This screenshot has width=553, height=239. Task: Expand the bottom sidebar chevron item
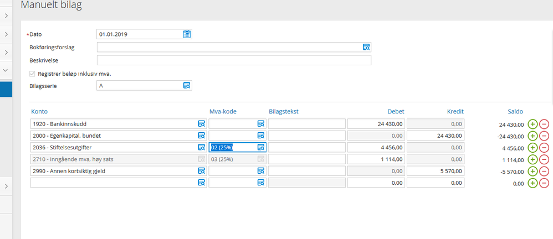click(6, 186)
